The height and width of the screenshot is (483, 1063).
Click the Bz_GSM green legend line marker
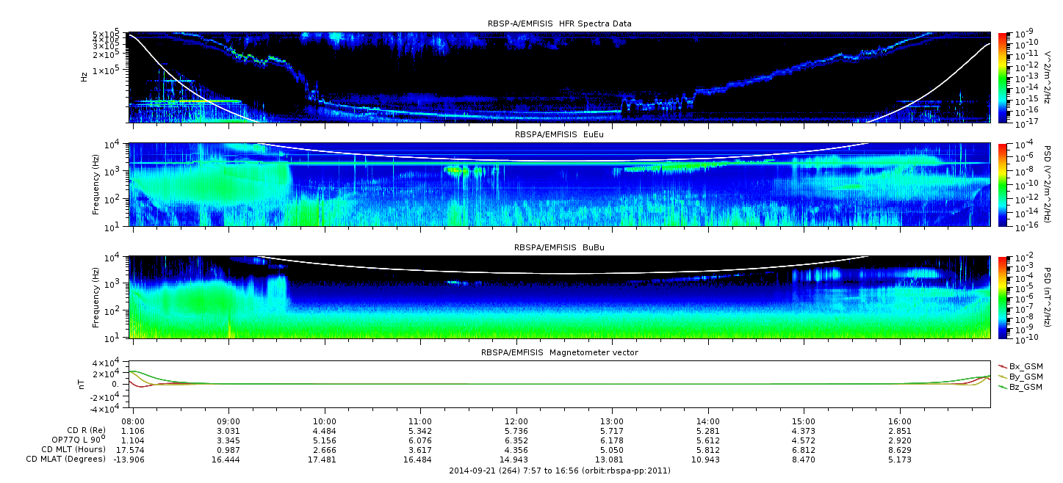click(1003, 387)
